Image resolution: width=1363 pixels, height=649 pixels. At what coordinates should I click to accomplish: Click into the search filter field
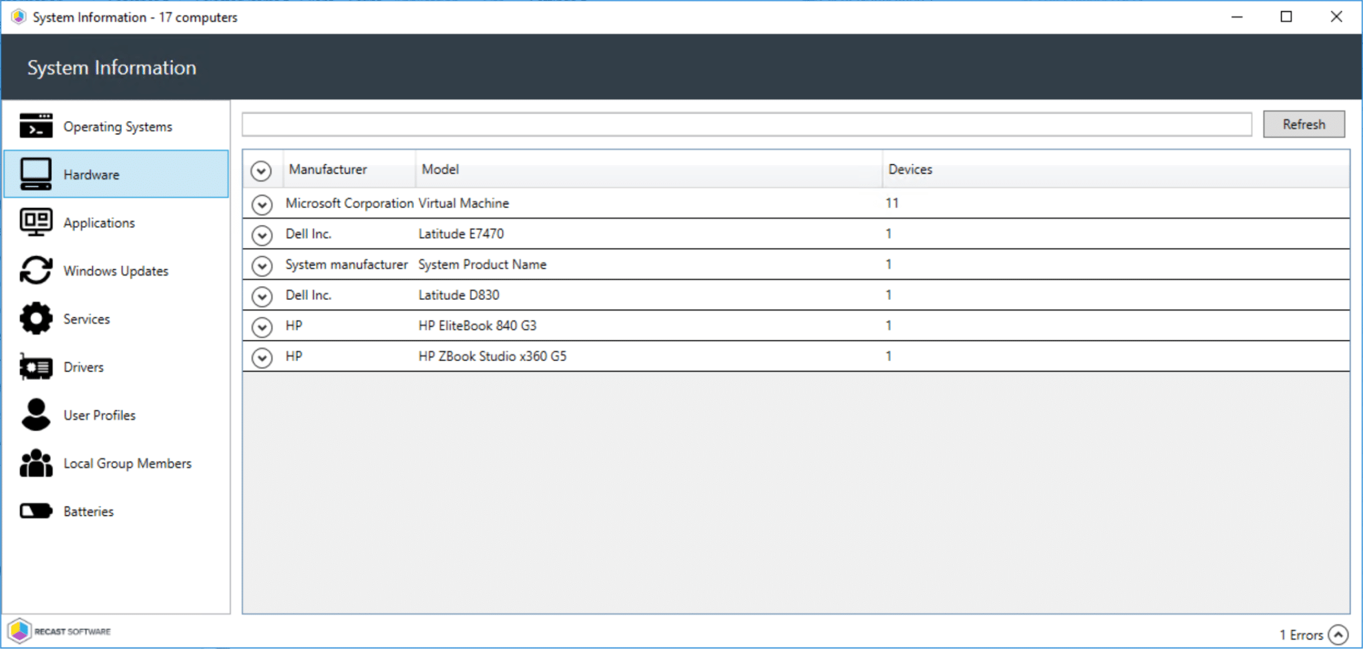coord(747,124)
